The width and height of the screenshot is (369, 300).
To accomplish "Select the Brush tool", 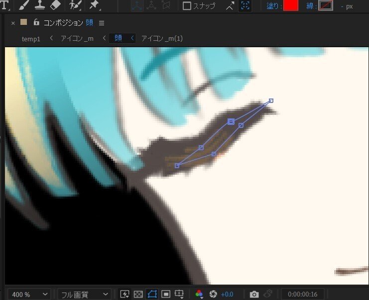I will [x=23, y=5].
